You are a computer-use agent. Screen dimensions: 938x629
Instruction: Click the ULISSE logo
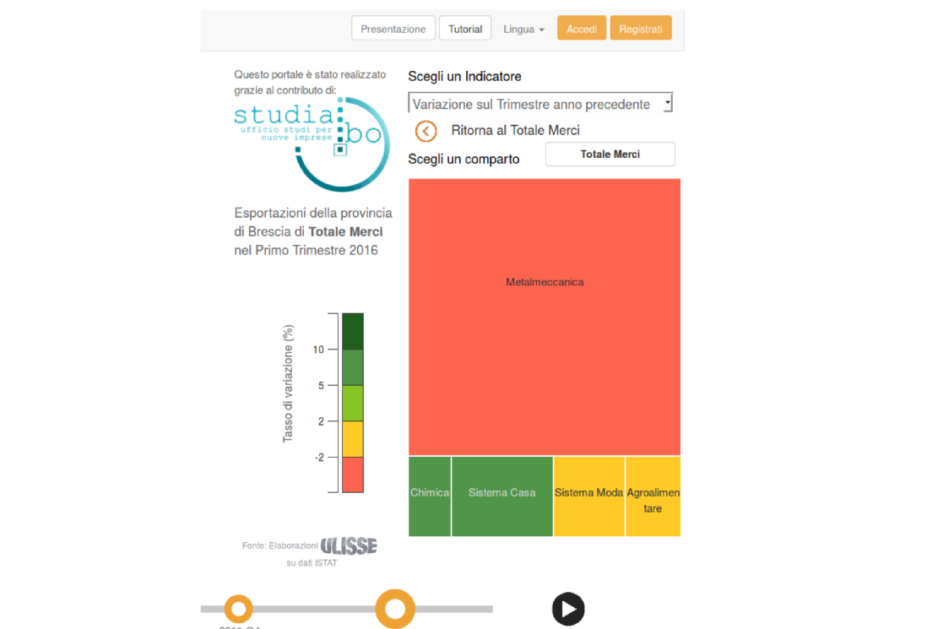(x=349, y=545)
